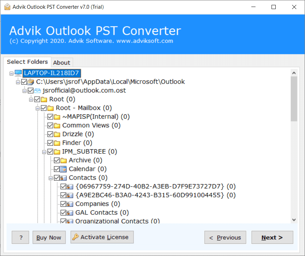Image resolution: width=305 pixels, height=256 pixels.
Task: Click the GAL Contacts icon
Action: [x=70, y=212]
